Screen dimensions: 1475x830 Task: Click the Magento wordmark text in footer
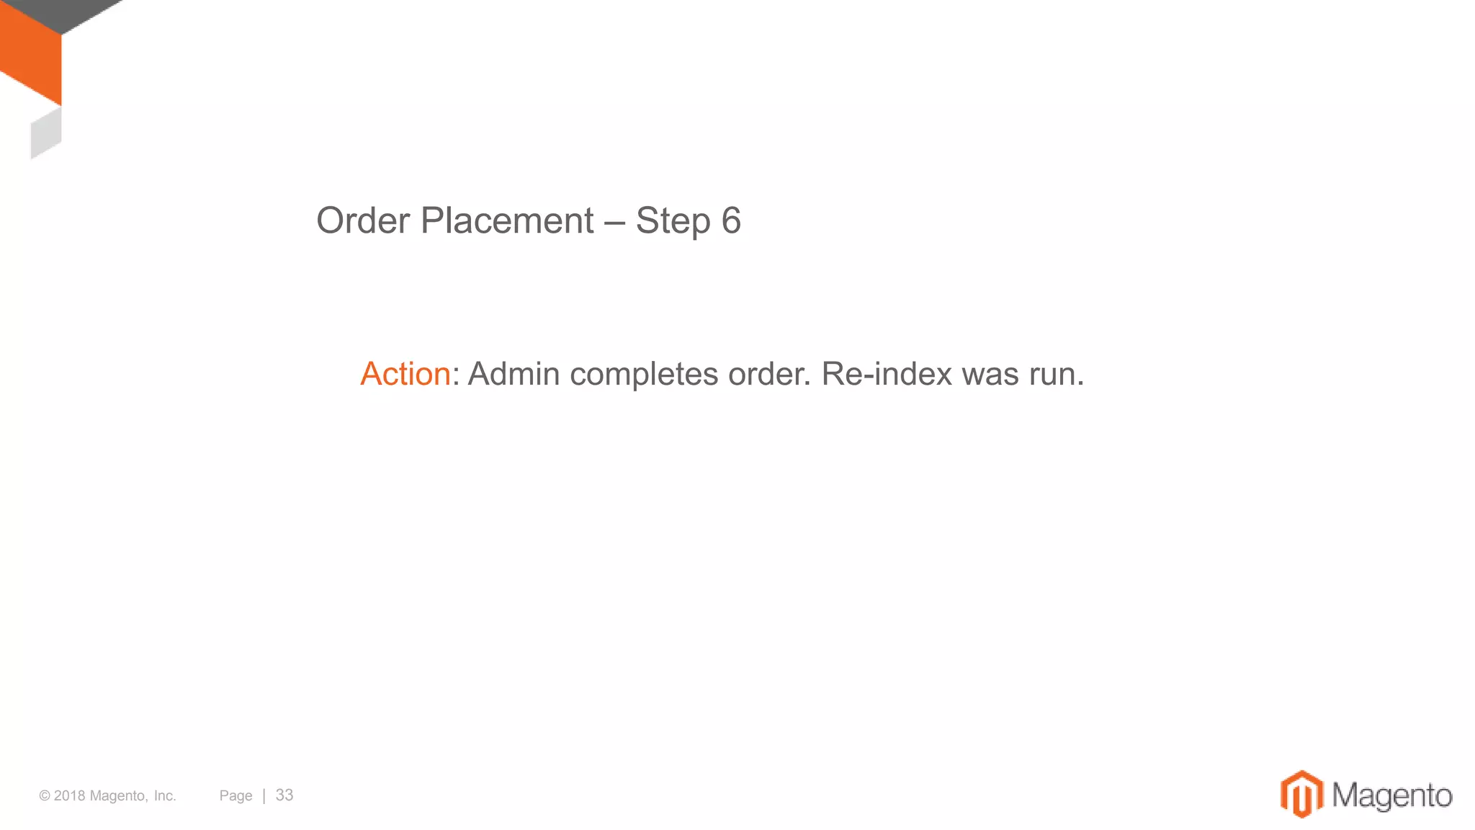click(1391, 795)
